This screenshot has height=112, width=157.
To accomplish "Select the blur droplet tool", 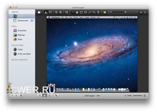I will 77,12.
